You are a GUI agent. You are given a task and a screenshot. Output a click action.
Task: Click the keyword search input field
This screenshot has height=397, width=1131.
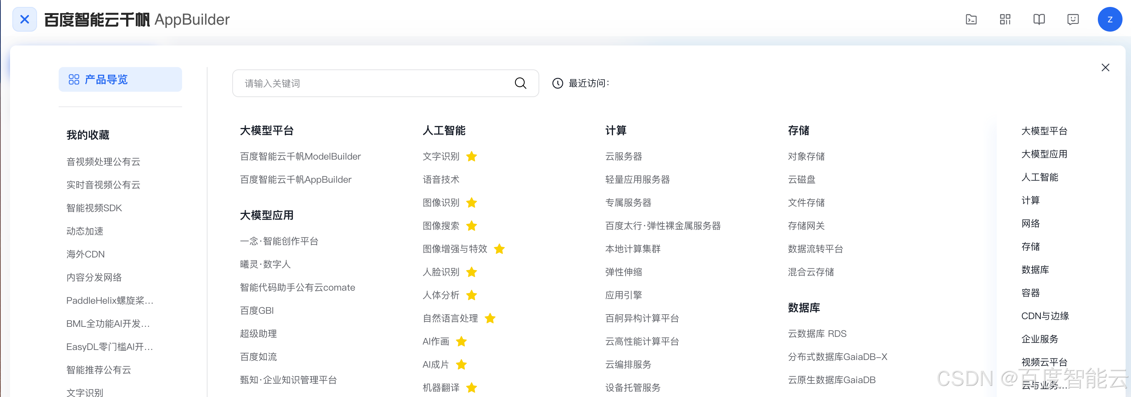coord(385,83)
